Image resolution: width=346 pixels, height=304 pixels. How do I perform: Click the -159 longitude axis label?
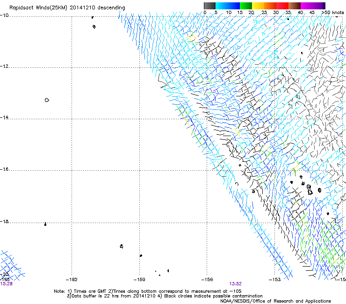[139, 280]
